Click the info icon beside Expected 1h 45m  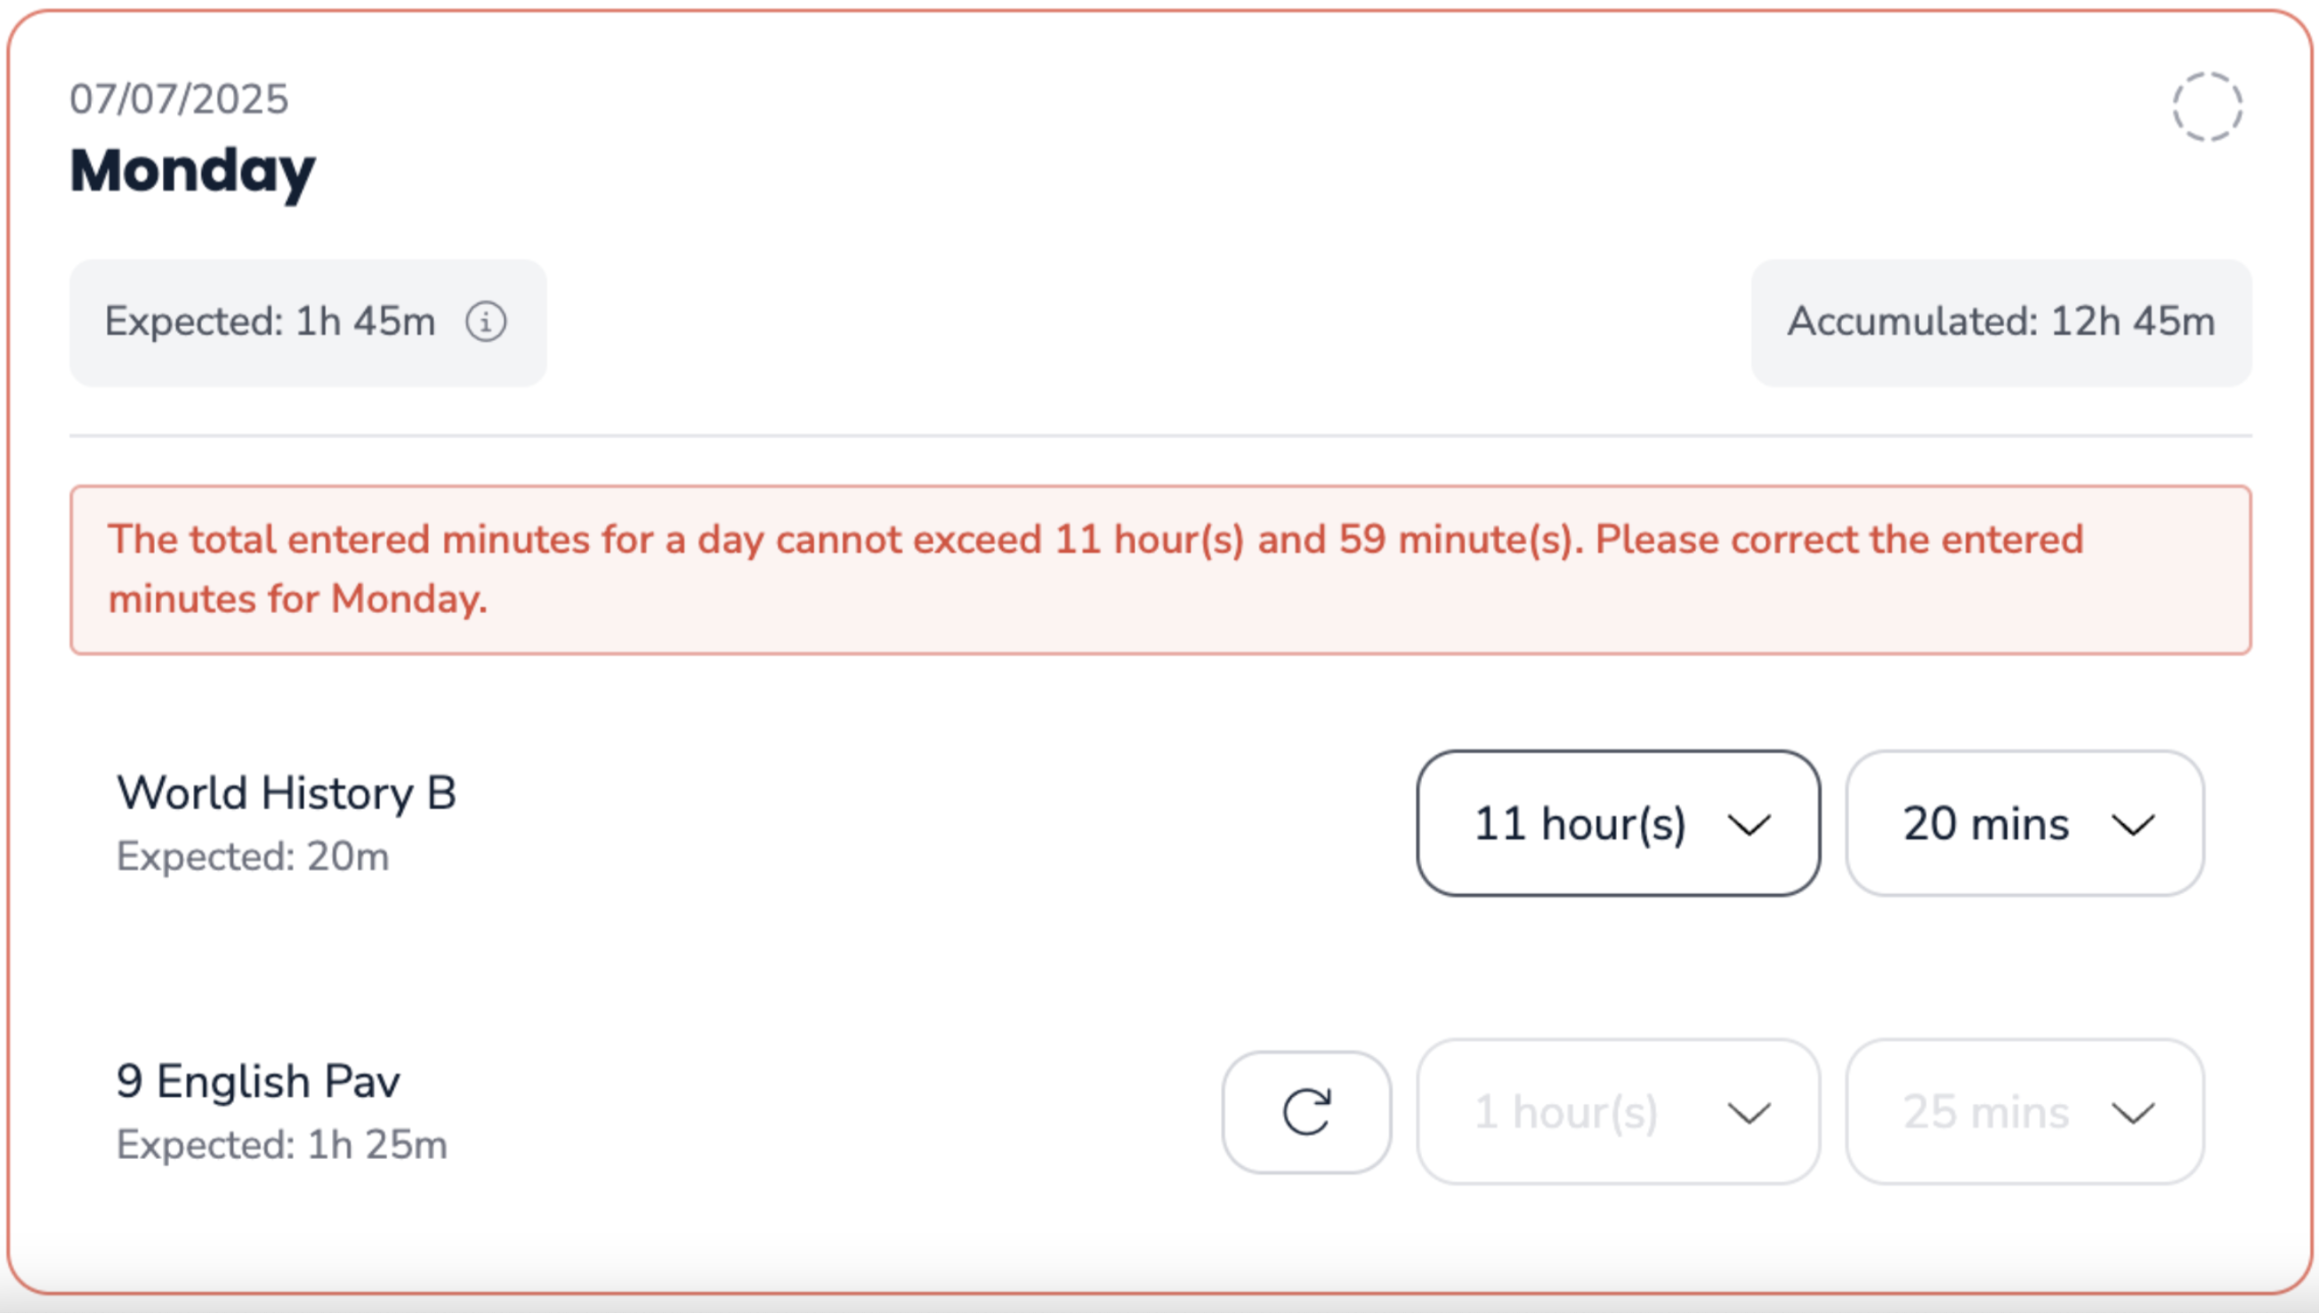coord(485,322)
